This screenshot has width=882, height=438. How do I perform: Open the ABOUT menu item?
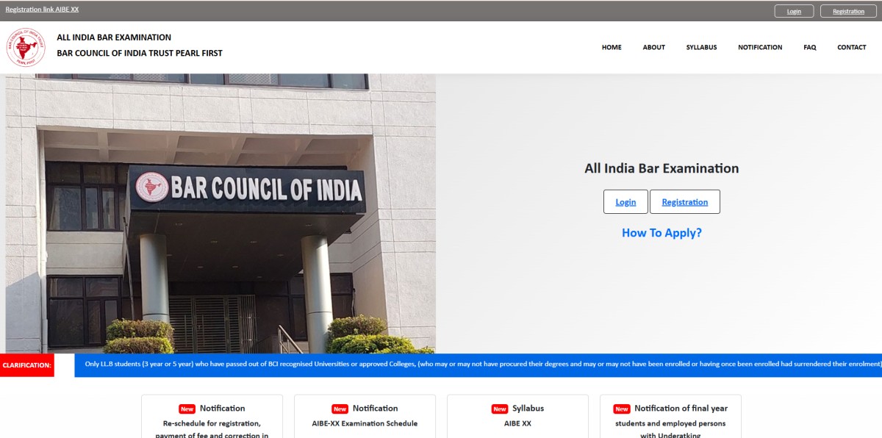tap(653, 47)
